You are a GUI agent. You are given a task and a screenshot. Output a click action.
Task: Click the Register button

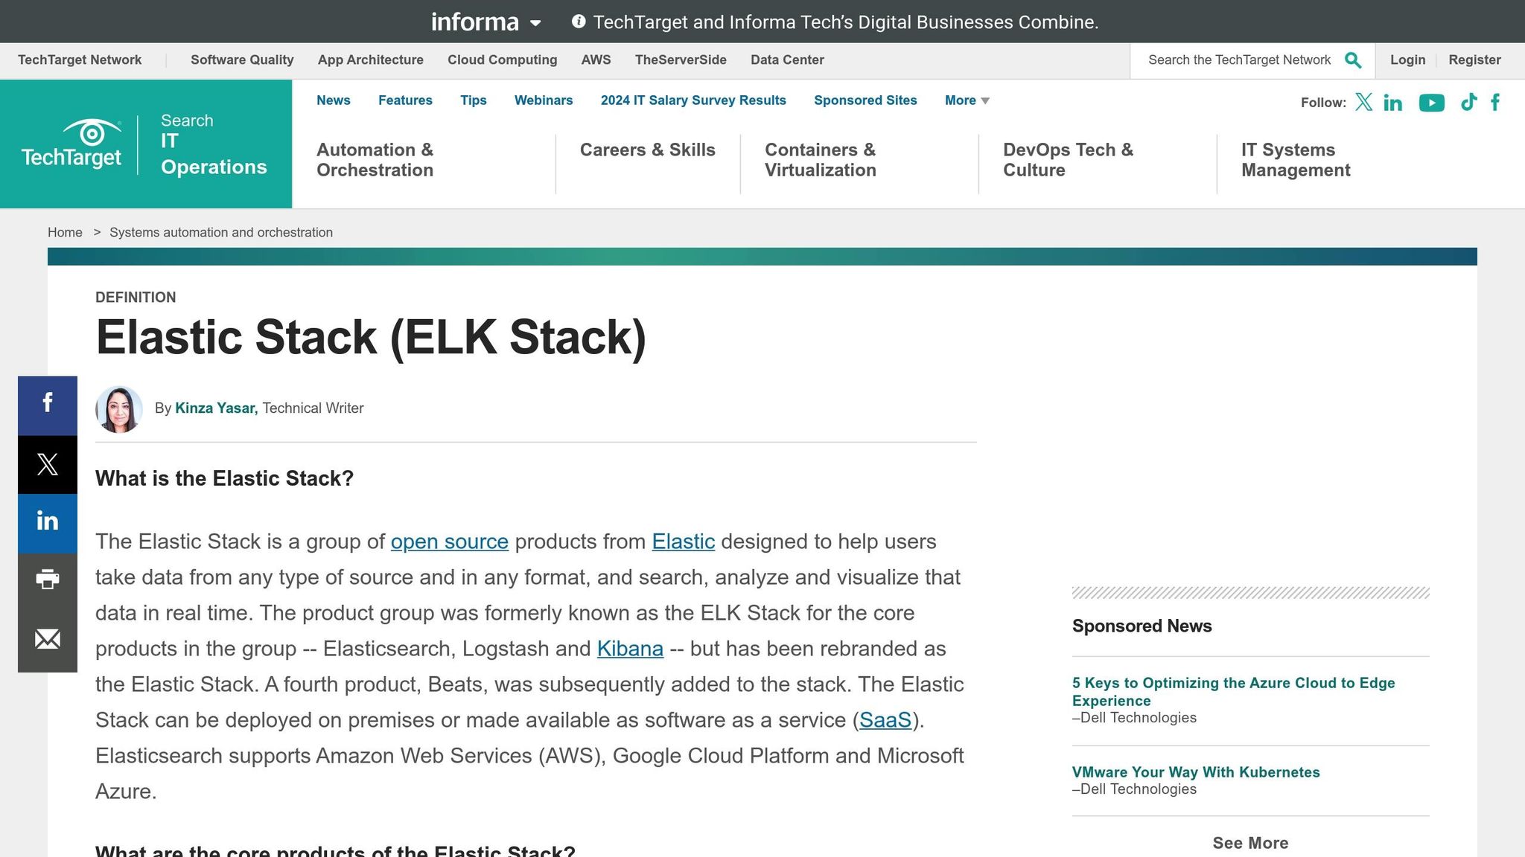pos(1474,60)
